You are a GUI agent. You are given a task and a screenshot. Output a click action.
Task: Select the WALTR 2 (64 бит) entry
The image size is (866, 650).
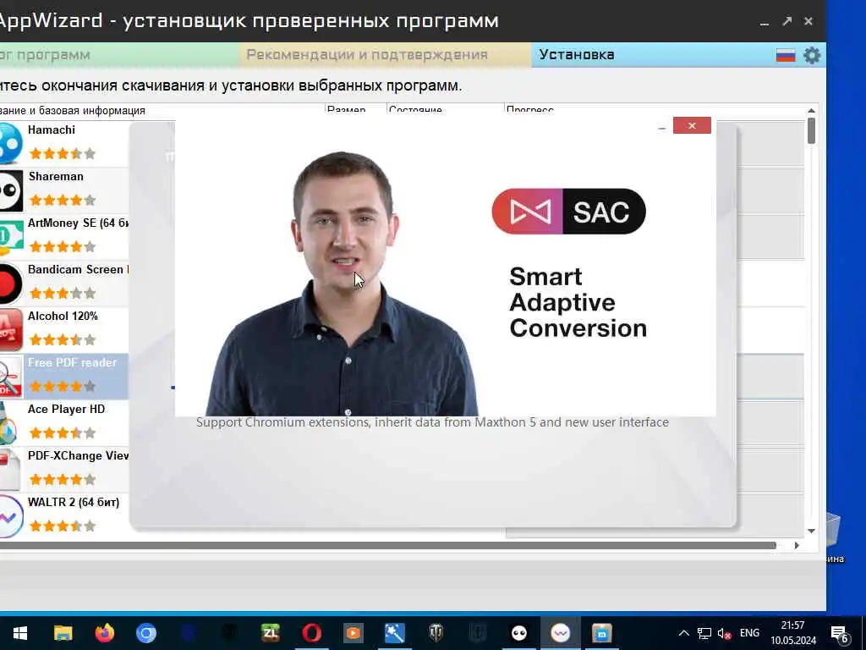74,503
